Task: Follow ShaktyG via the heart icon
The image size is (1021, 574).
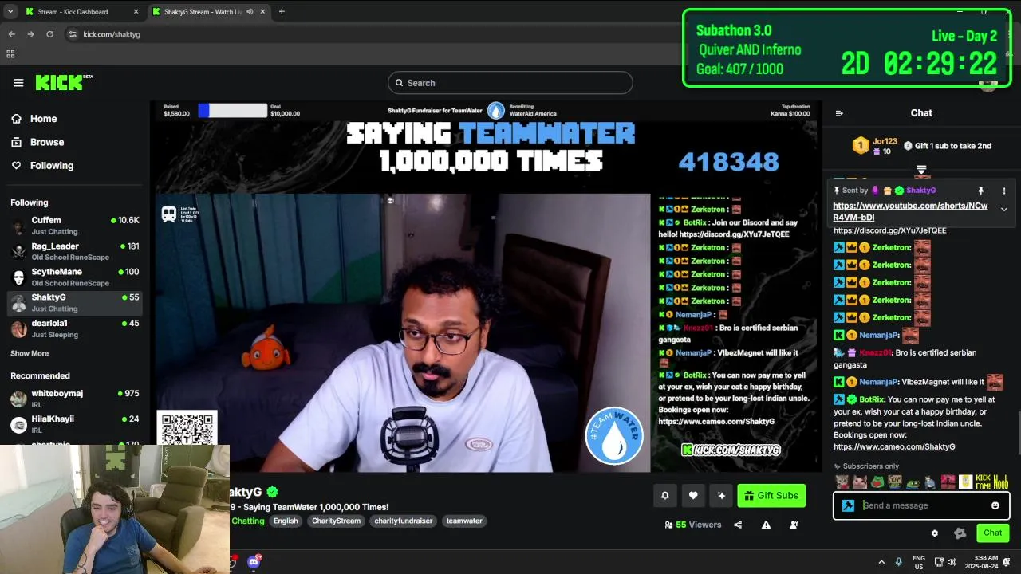Action: tap(693, 496)
